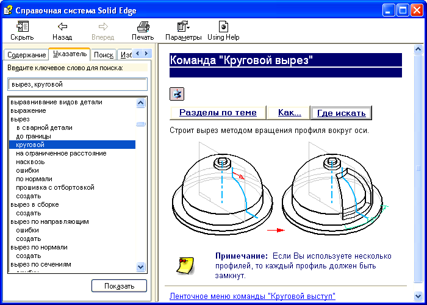Switch to the Содержание tab

click(x=26, y=55)
